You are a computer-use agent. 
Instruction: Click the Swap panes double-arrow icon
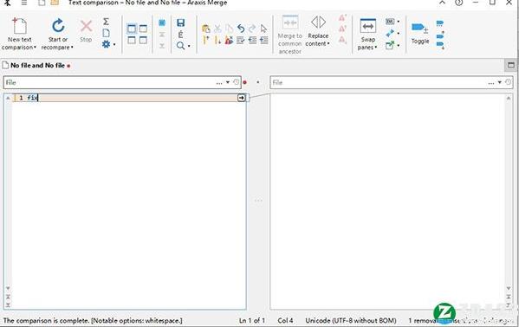pyautogui.click(x=367, y=26)
